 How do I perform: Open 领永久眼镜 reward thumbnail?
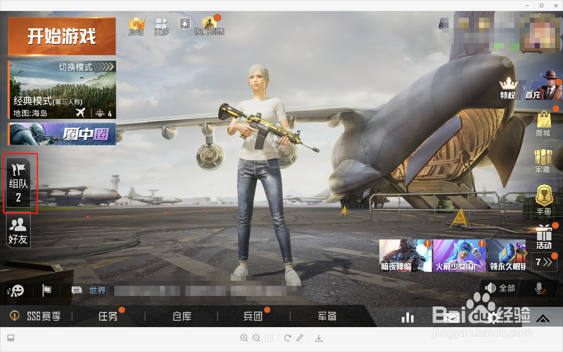[507, 255]
